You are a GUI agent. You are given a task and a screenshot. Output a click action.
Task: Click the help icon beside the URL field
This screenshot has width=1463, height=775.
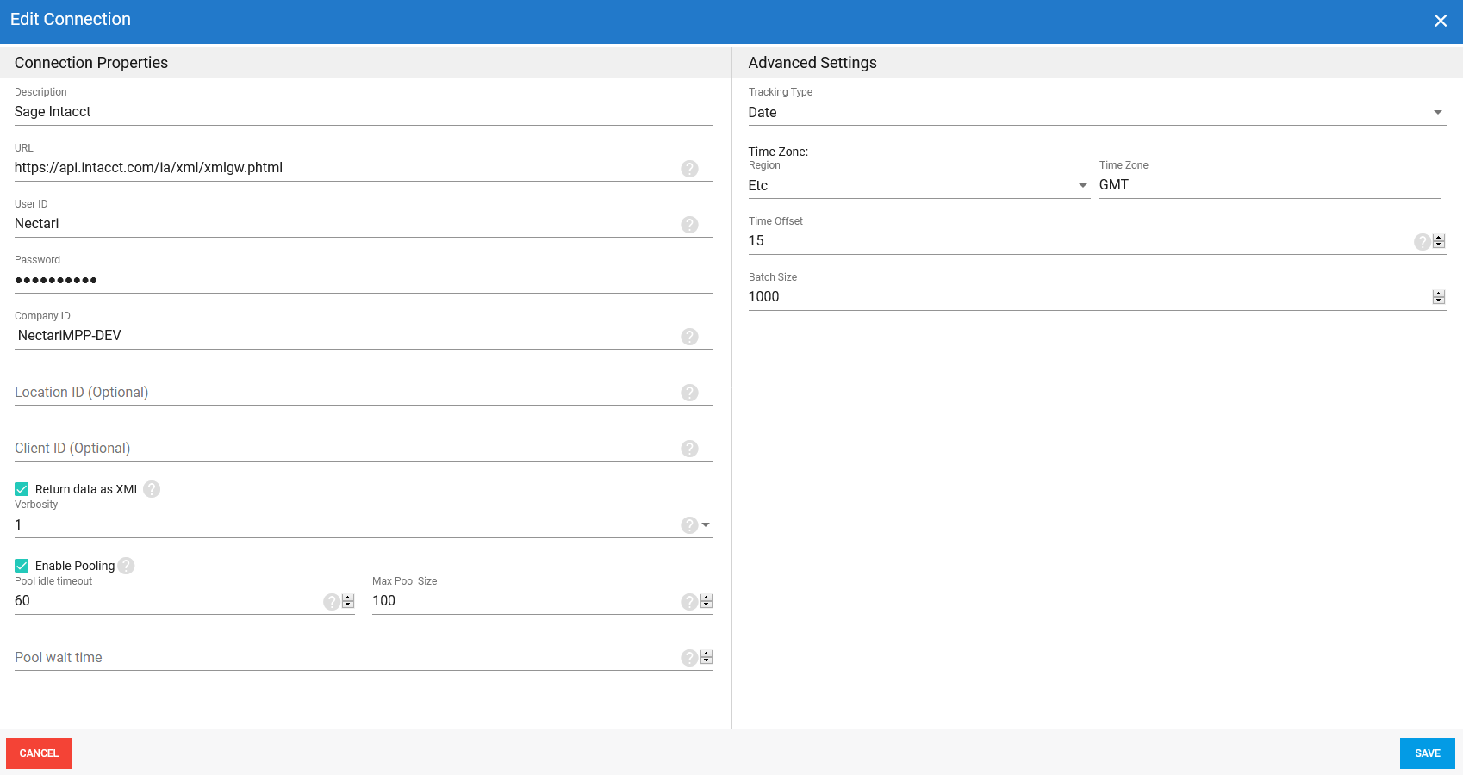(689, 169)
